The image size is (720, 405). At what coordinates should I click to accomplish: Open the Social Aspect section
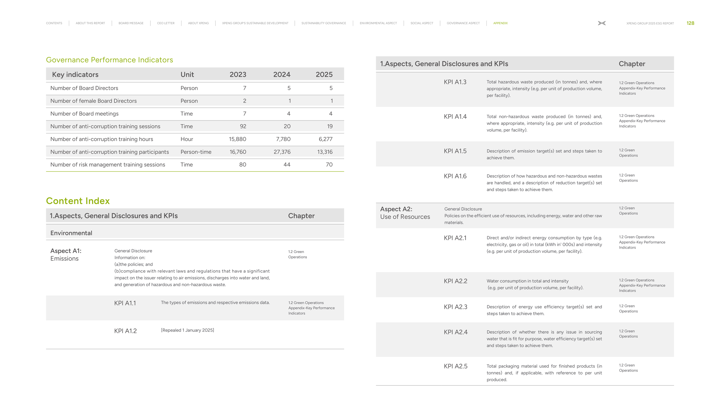click(421, 23)
